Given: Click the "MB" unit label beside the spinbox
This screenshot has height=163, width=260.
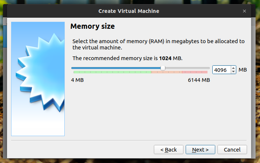Looking at the screenshot, I should point(243,70).
